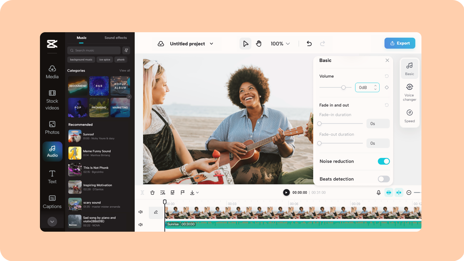
Task: Mute the Sunrise audio track
Action: pos(140,225)
